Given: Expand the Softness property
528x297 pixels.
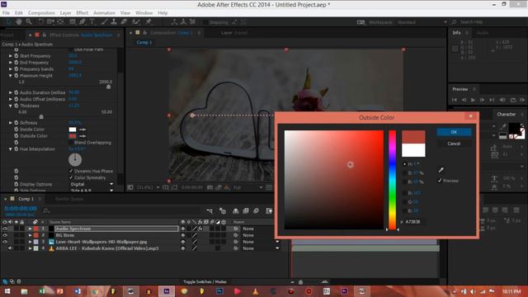Looking at the screenshot, I should point(11,123).
